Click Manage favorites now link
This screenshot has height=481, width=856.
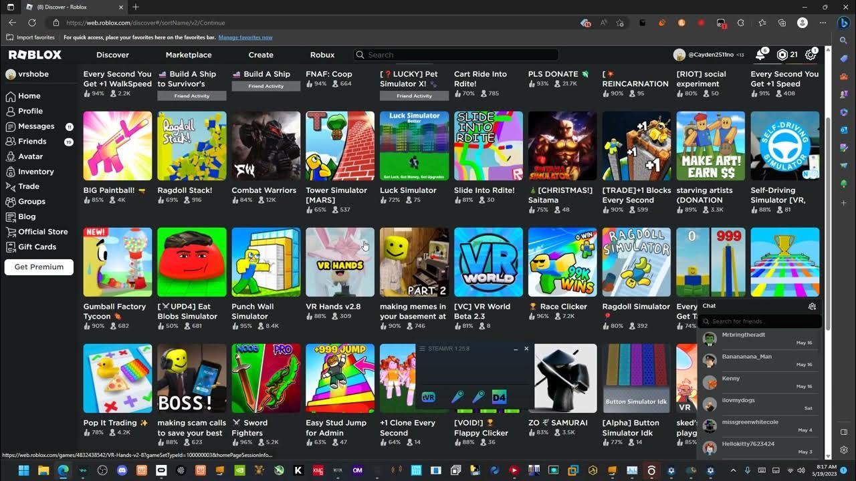click(245, 37)
